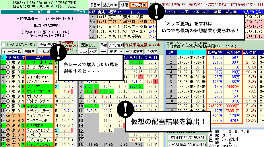Toggle 人気 sort in selection area
Image resolution: width=264 pixels, height=147 pixels.
112,45
